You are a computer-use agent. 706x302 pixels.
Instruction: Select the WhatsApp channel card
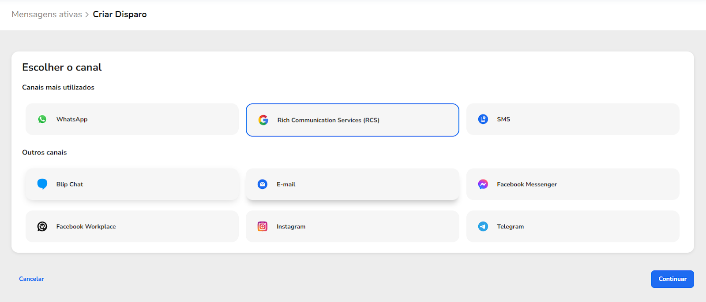[x=132, y=119]
